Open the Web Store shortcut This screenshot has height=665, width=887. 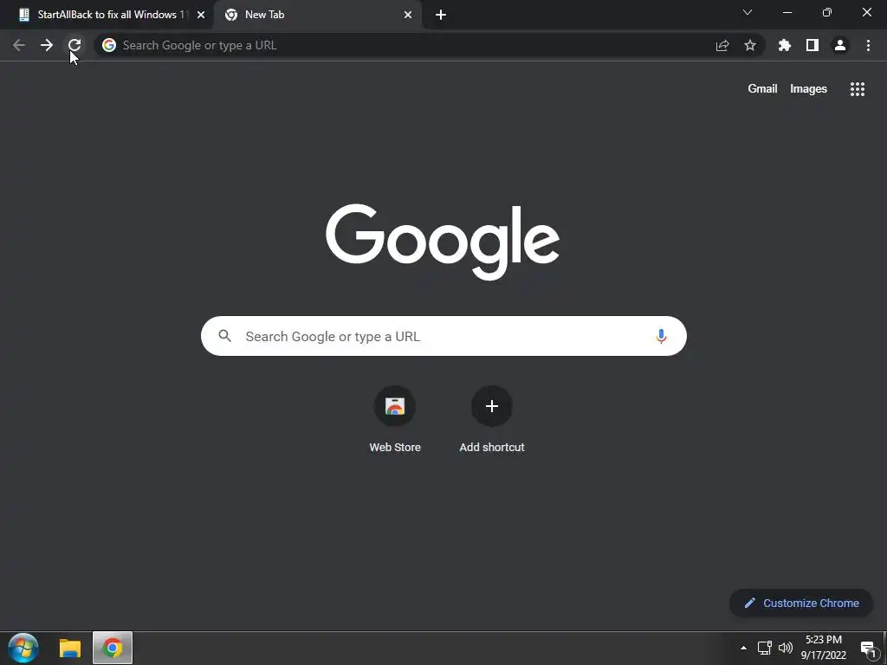395,420
